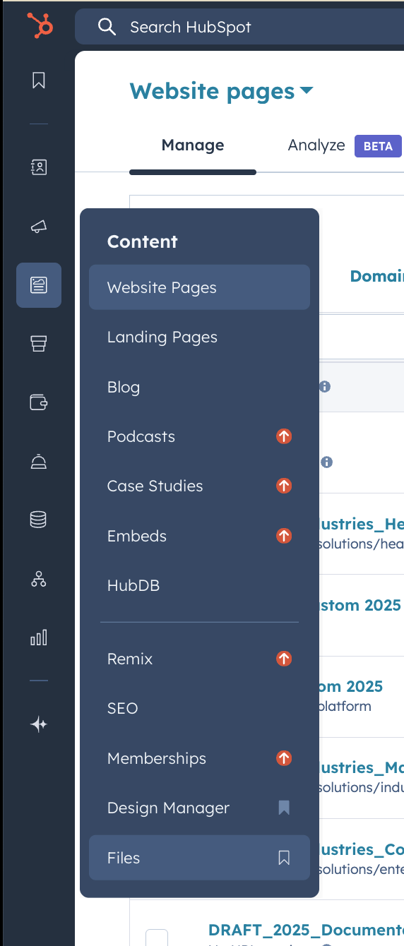The width and height of the screenshot is (404, 946).
Task: Sort by the Domain column header
Action: (x=377, y=276)
